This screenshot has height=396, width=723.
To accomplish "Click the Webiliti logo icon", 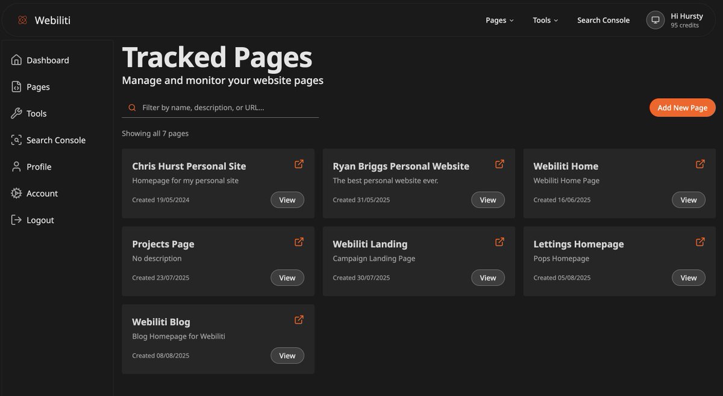I will tap(22, 20).
